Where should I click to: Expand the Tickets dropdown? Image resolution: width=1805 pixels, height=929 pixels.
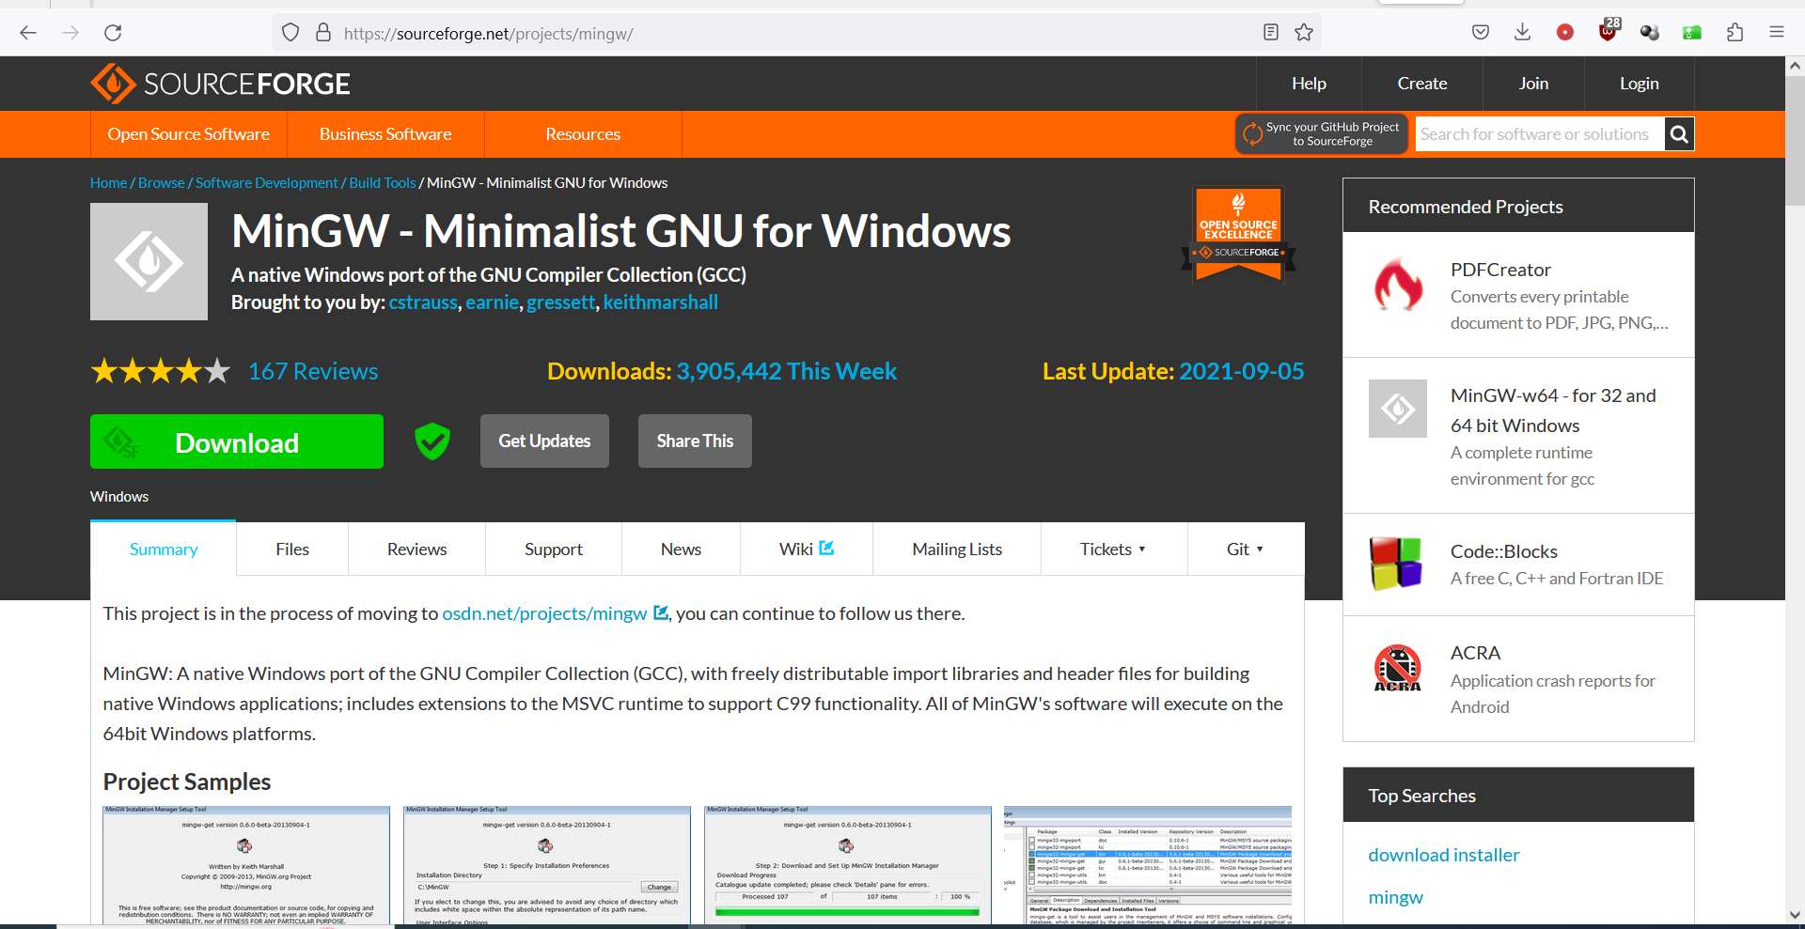1114,549
